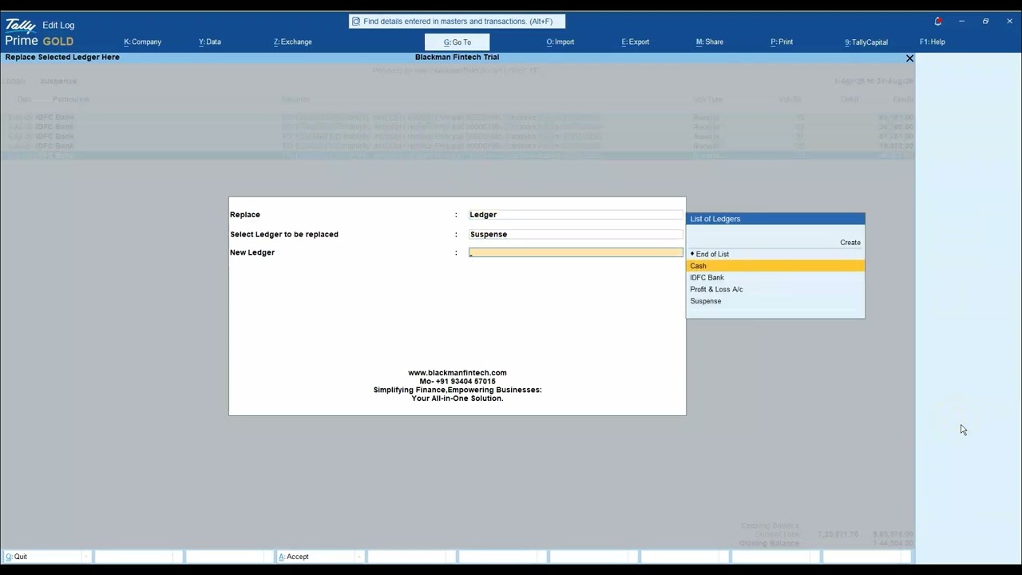
Task: Select Cash from List of Ledgers
Action: coord(775,266)
